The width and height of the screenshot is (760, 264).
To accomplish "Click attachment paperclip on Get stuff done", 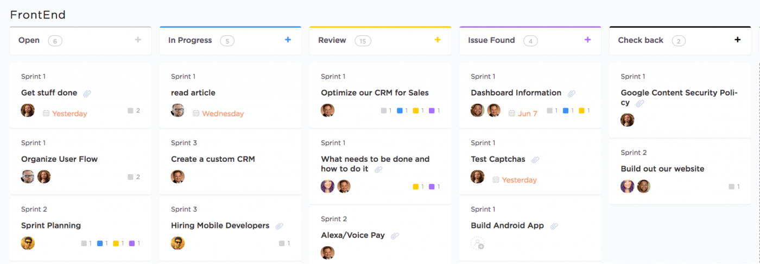I will 87,94.
